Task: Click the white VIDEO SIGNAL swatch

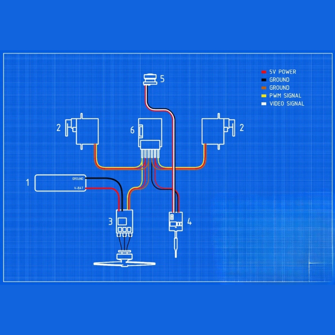Action: (x=264, y=104)
